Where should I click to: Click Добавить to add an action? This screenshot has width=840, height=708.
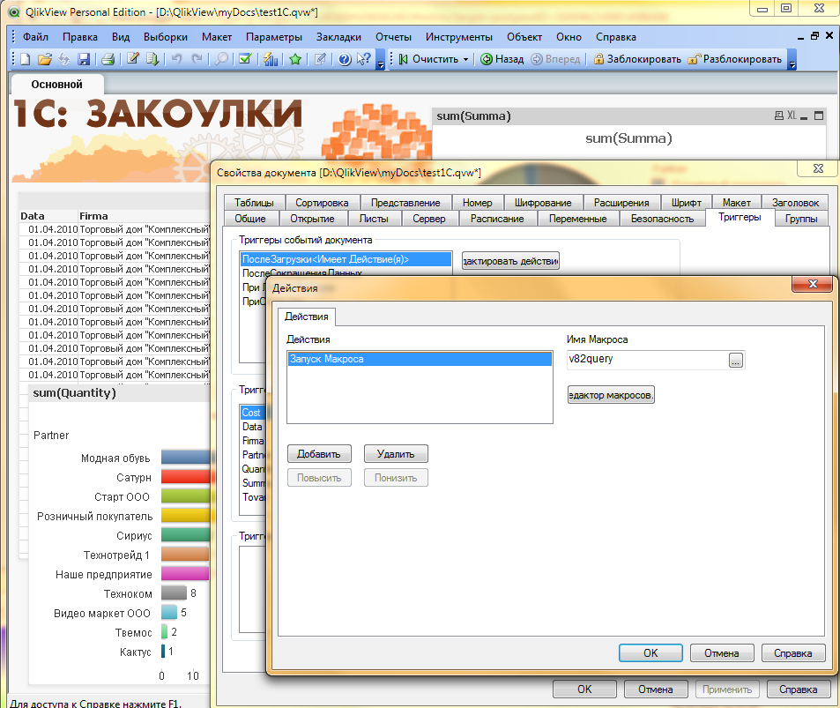point(319,454)
